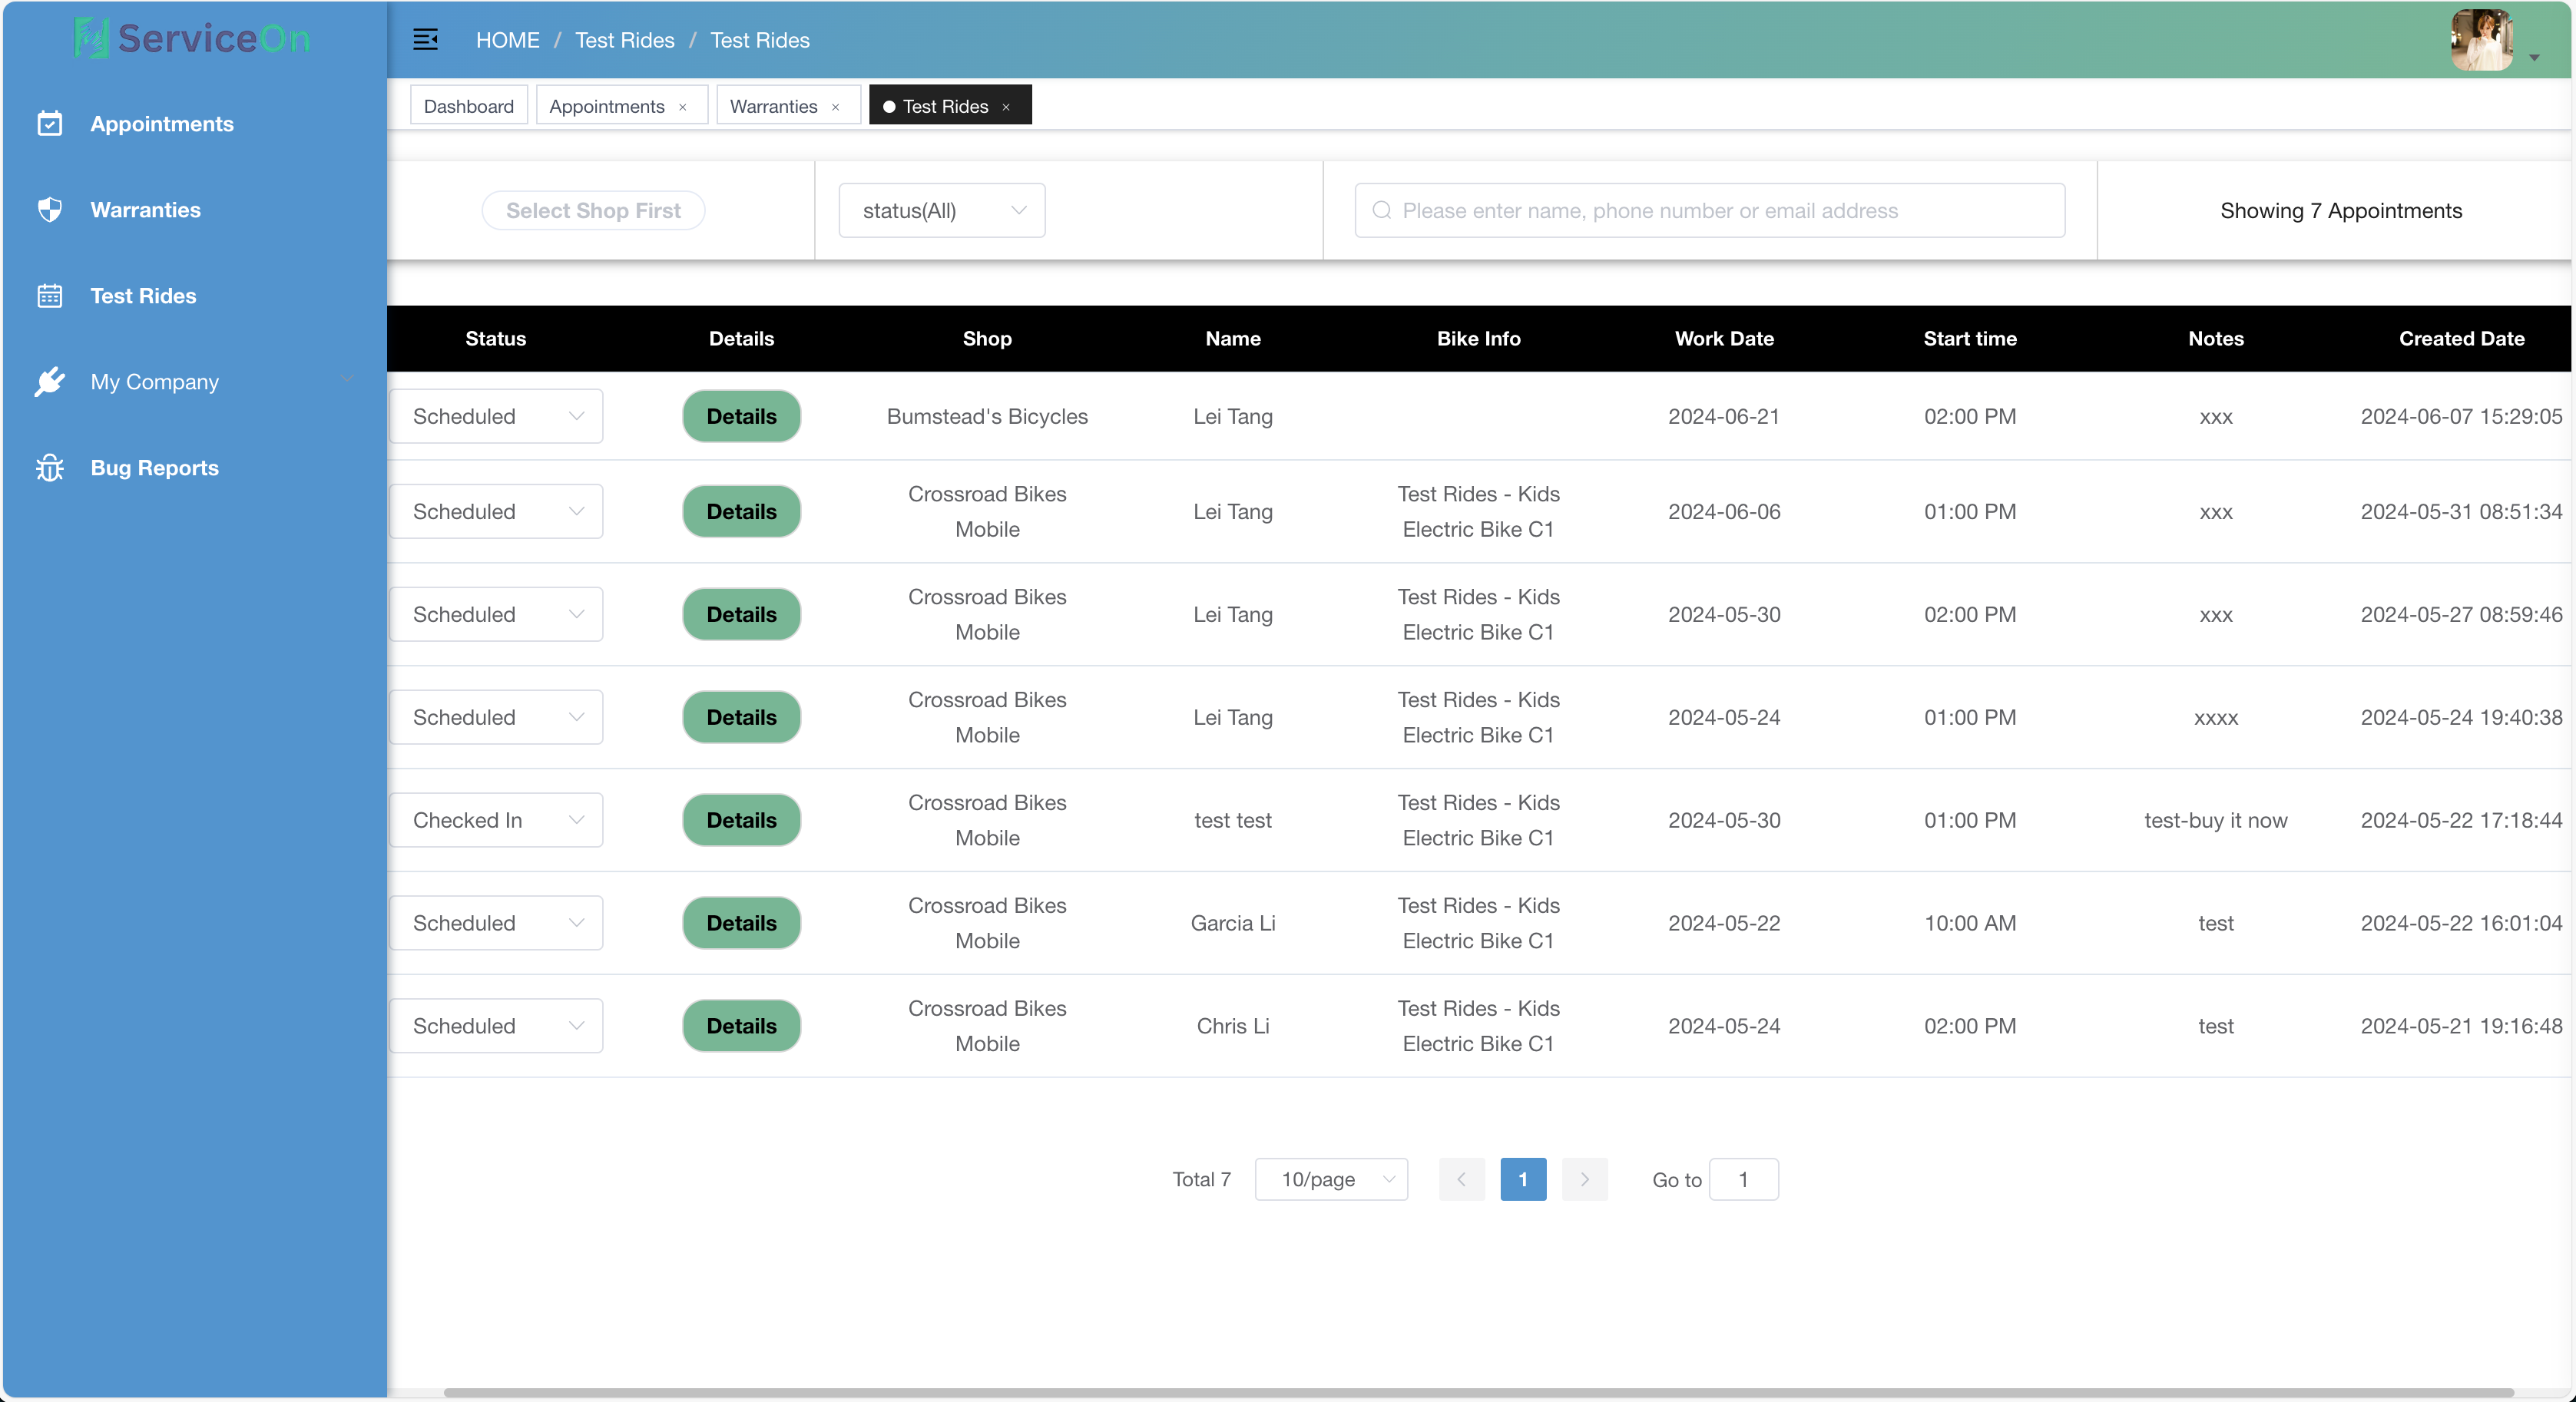Click the Warranties shield sidebar icon
The width and height of the screenshot is (2576, 1402).
(x=49, y=210)
